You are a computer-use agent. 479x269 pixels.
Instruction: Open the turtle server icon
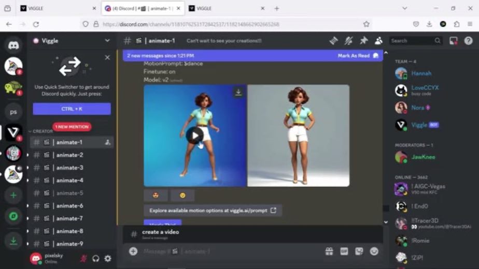pos(13,88)
